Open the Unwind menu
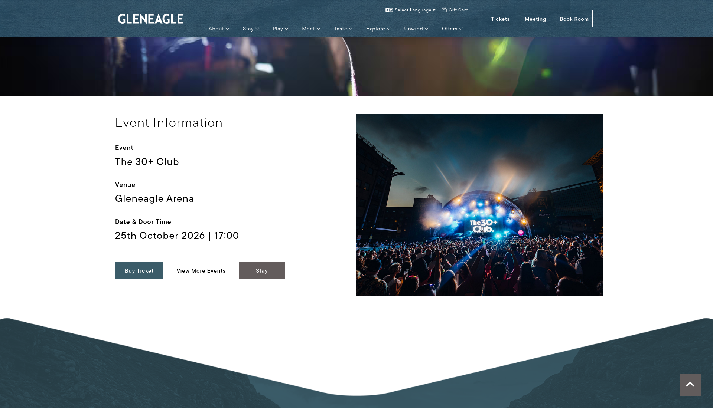This screenshot has height=408, width=713. coord(416,29)
